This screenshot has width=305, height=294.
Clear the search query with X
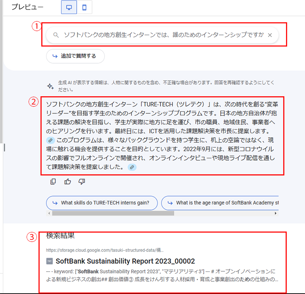[270, 35]
